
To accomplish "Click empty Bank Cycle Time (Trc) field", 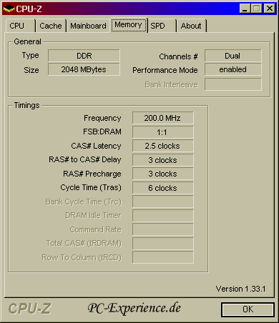I will pyautogui.click(x=163, y=202).
